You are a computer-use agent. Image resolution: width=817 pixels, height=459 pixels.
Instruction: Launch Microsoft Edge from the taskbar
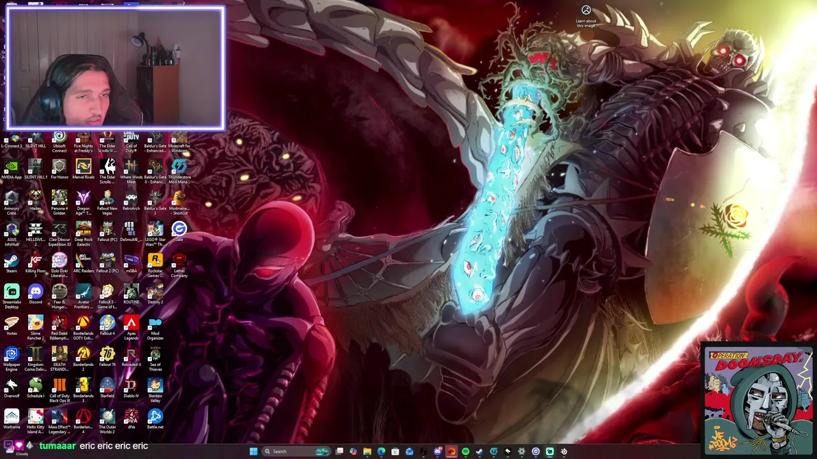point(381,451)
